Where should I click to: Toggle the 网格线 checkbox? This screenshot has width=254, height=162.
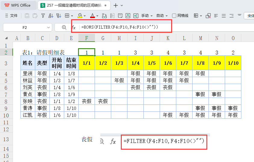pos(174,16)
